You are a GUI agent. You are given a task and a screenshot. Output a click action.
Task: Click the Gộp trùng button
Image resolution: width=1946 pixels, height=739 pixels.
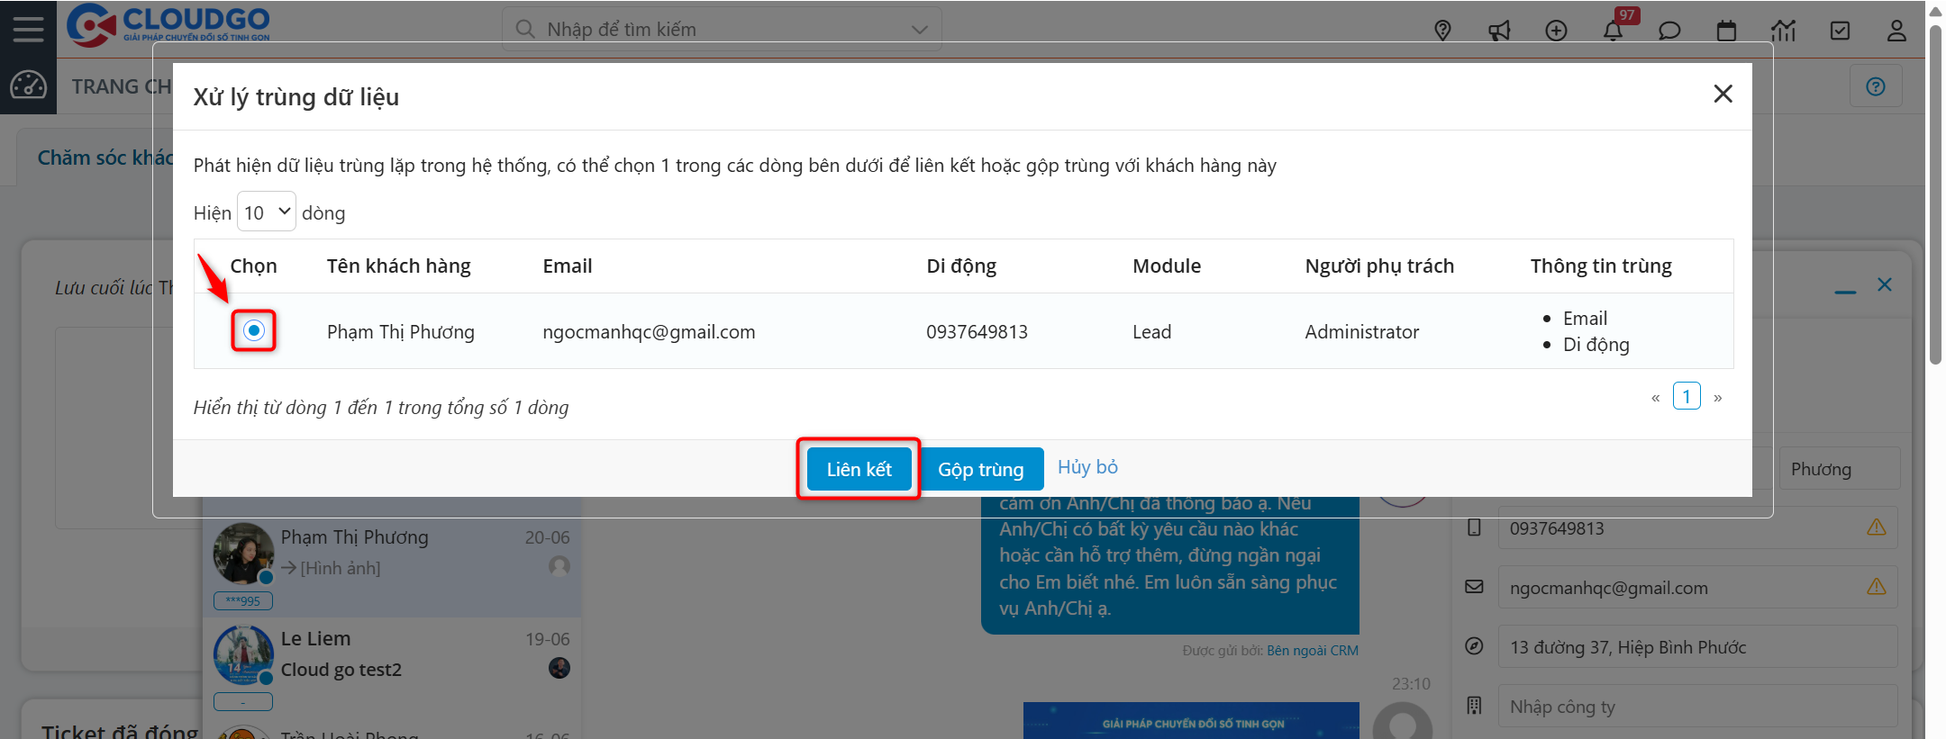[x=980, y=469]
